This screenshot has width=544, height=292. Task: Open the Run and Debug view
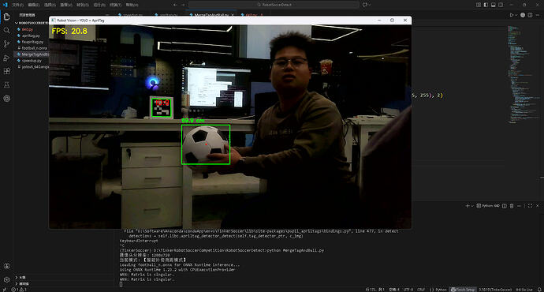(6, 58)
